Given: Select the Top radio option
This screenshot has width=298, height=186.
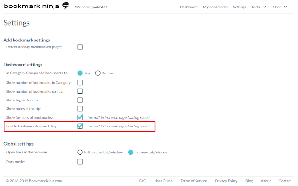Looking at the screenshot, I should pyautogui.click(x=80, y=73).
